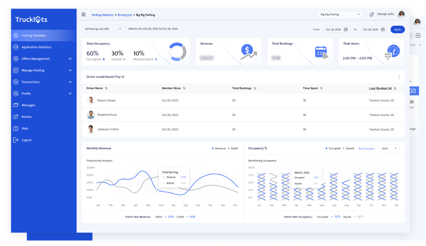Image resolution: width=426 pixels, height=246 pixels.
Task: Select Review in the sidebar menu
Action: [x=26, y=117]
